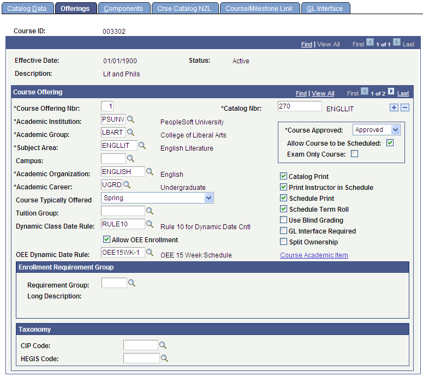
Task: Open Course Typically Offered dropdown
Action: pos(157,198)
